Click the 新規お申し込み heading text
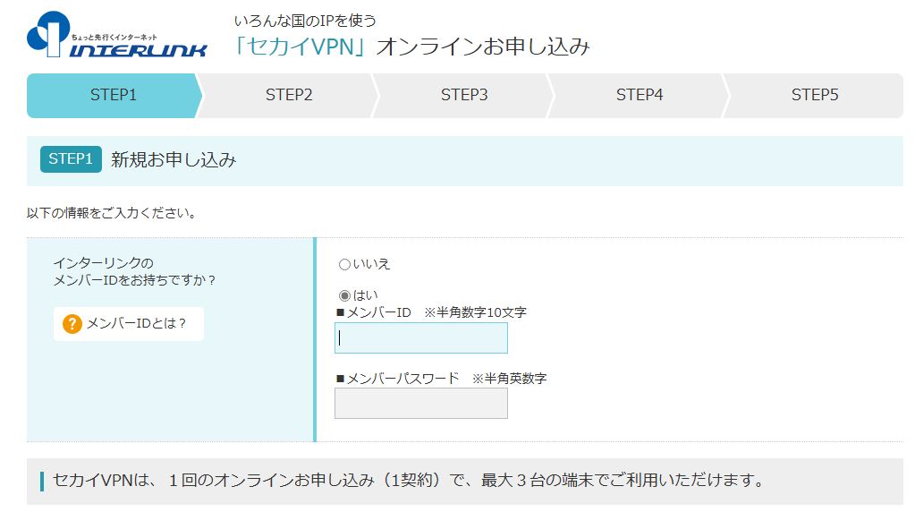Viewport: 915px width, 512px height. pyautogui.click(x=174, y=159)
